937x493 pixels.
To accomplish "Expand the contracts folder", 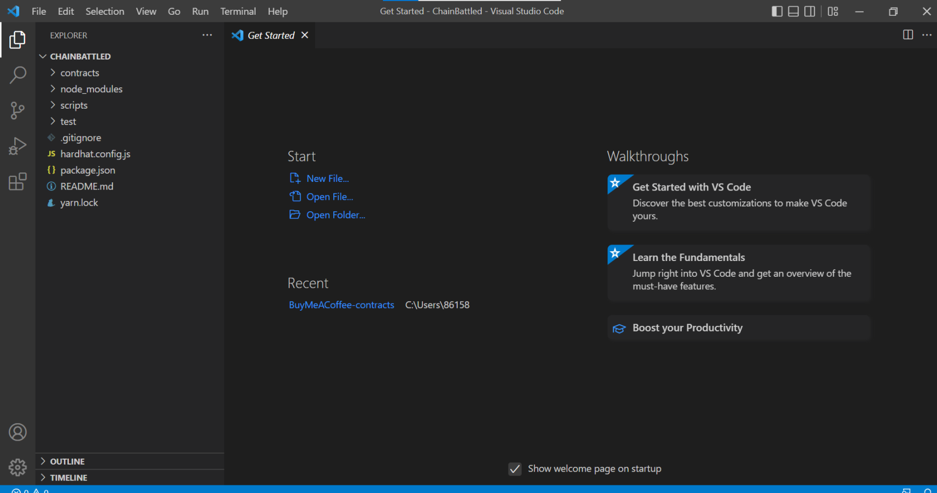I will (x=79, y=73).
